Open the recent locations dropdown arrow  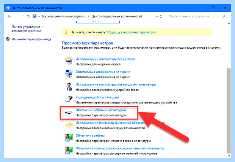click(x=23, y=16)
